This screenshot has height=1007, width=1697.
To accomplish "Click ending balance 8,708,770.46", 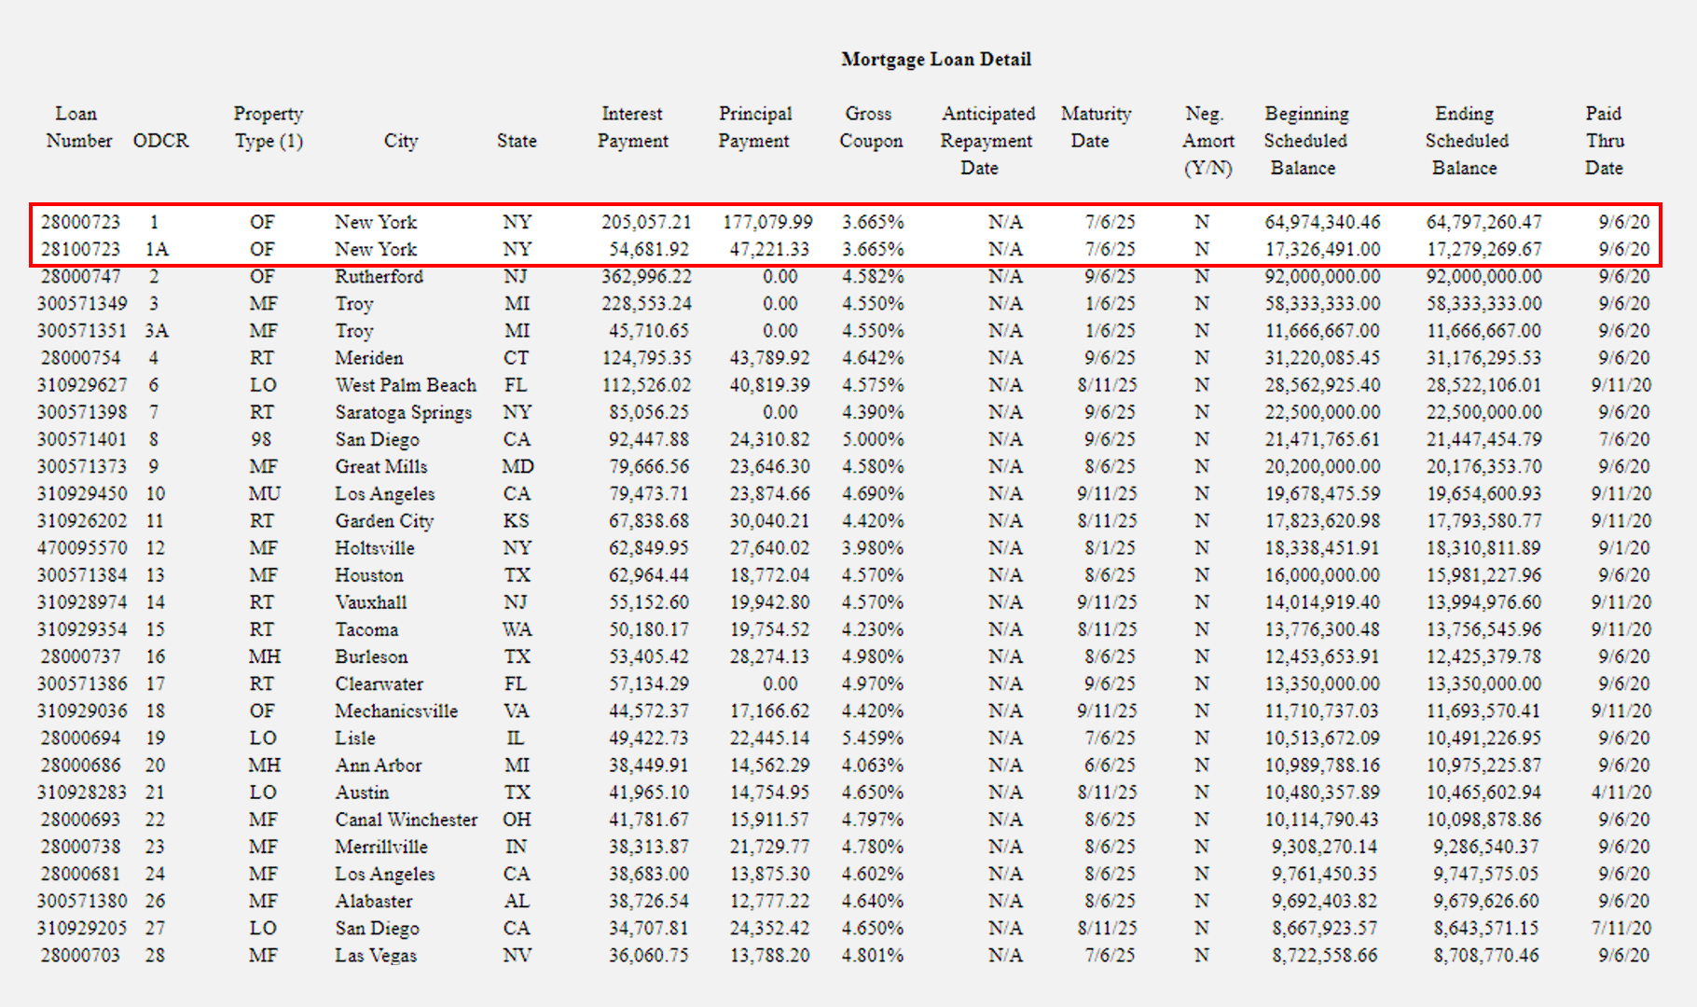I will coord(1485,955).
